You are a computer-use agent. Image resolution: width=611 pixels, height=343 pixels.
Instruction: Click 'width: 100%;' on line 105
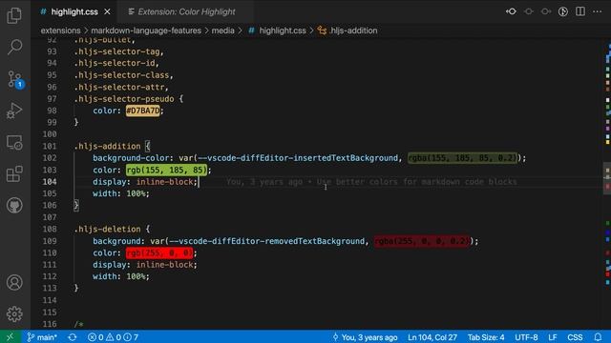(121, 193)
